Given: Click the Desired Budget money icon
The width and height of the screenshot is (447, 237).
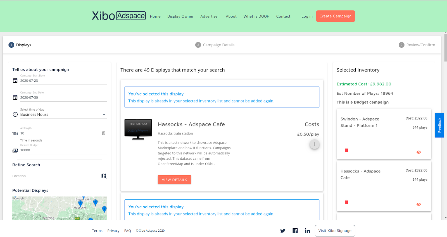Looking at the screenshot, I should click(x=15, y=150).
